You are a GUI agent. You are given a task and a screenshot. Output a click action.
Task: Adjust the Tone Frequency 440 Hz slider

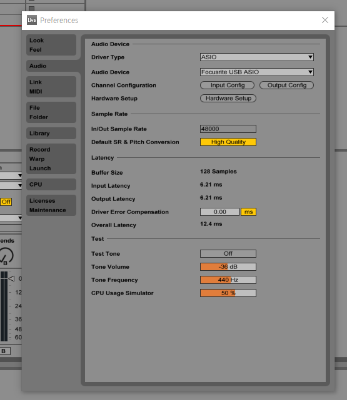tap(228, 280)
